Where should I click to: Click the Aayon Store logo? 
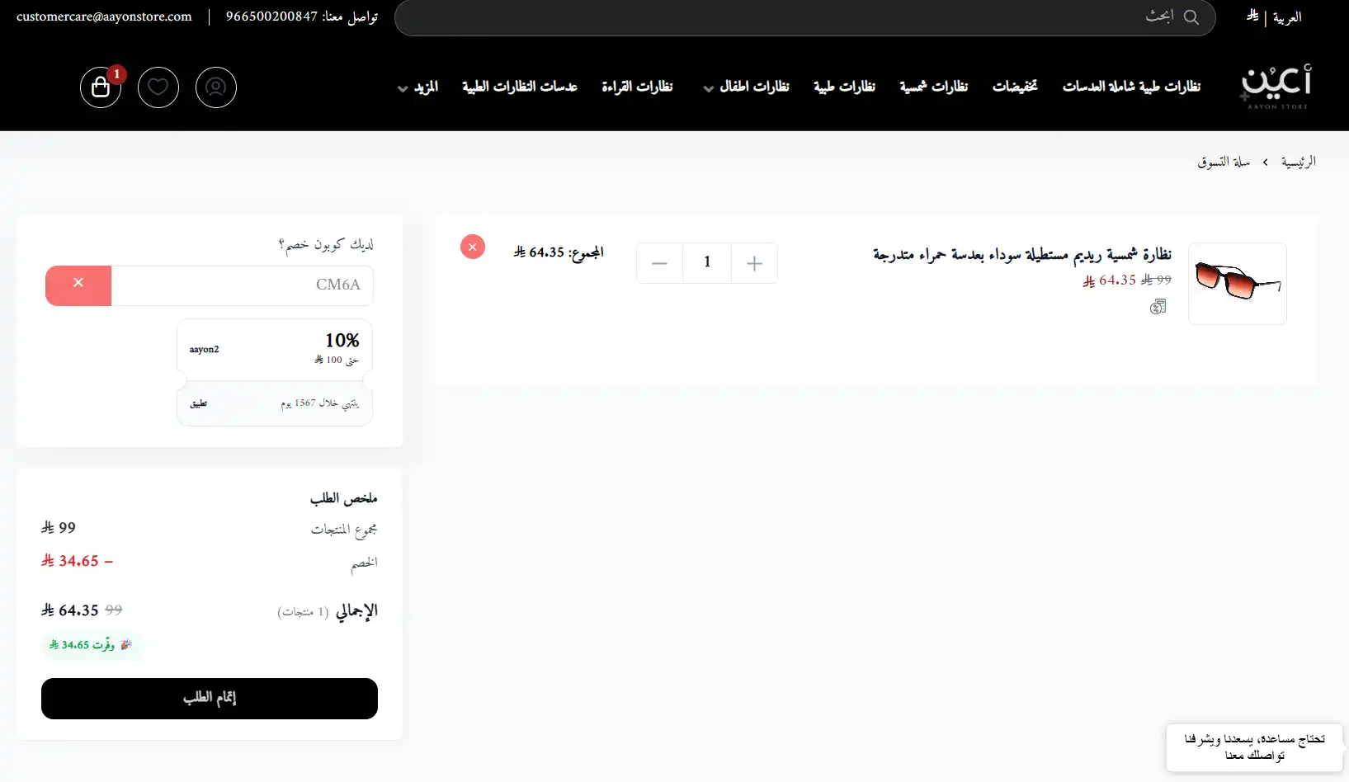coord(1276,87)
